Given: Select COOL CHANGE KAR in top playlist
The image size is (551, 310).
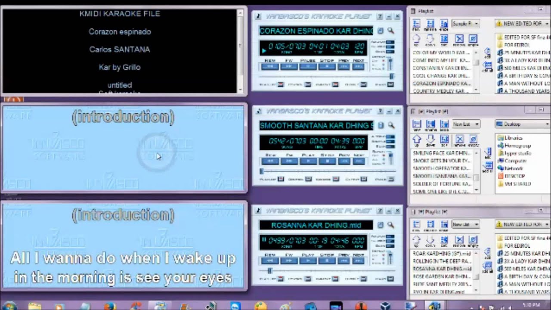Looking at the screenshot, I should click(x=441, y=75).
